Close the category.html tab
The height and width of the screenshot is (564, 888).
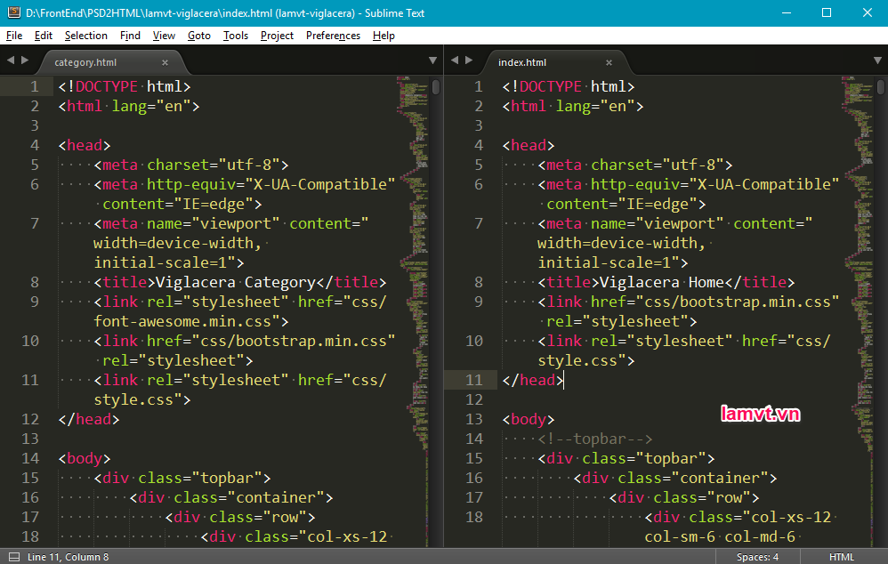(165, 63)
